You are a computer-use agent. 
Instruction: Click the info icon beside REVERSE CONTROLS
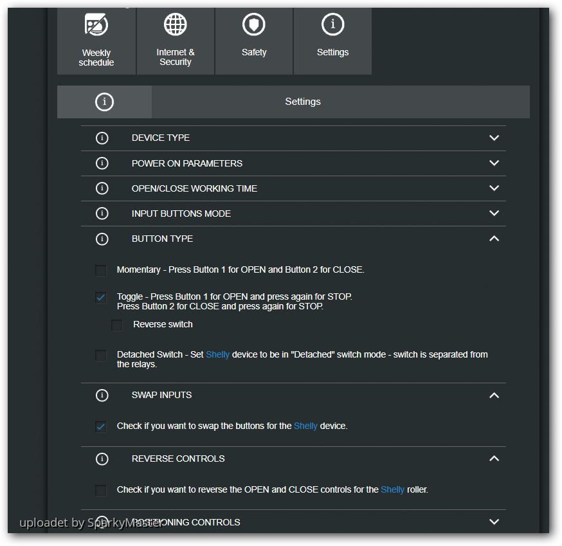coord(102,459)
